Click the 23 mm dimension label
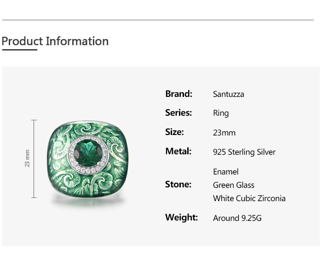322x270 pixels. 27,158
